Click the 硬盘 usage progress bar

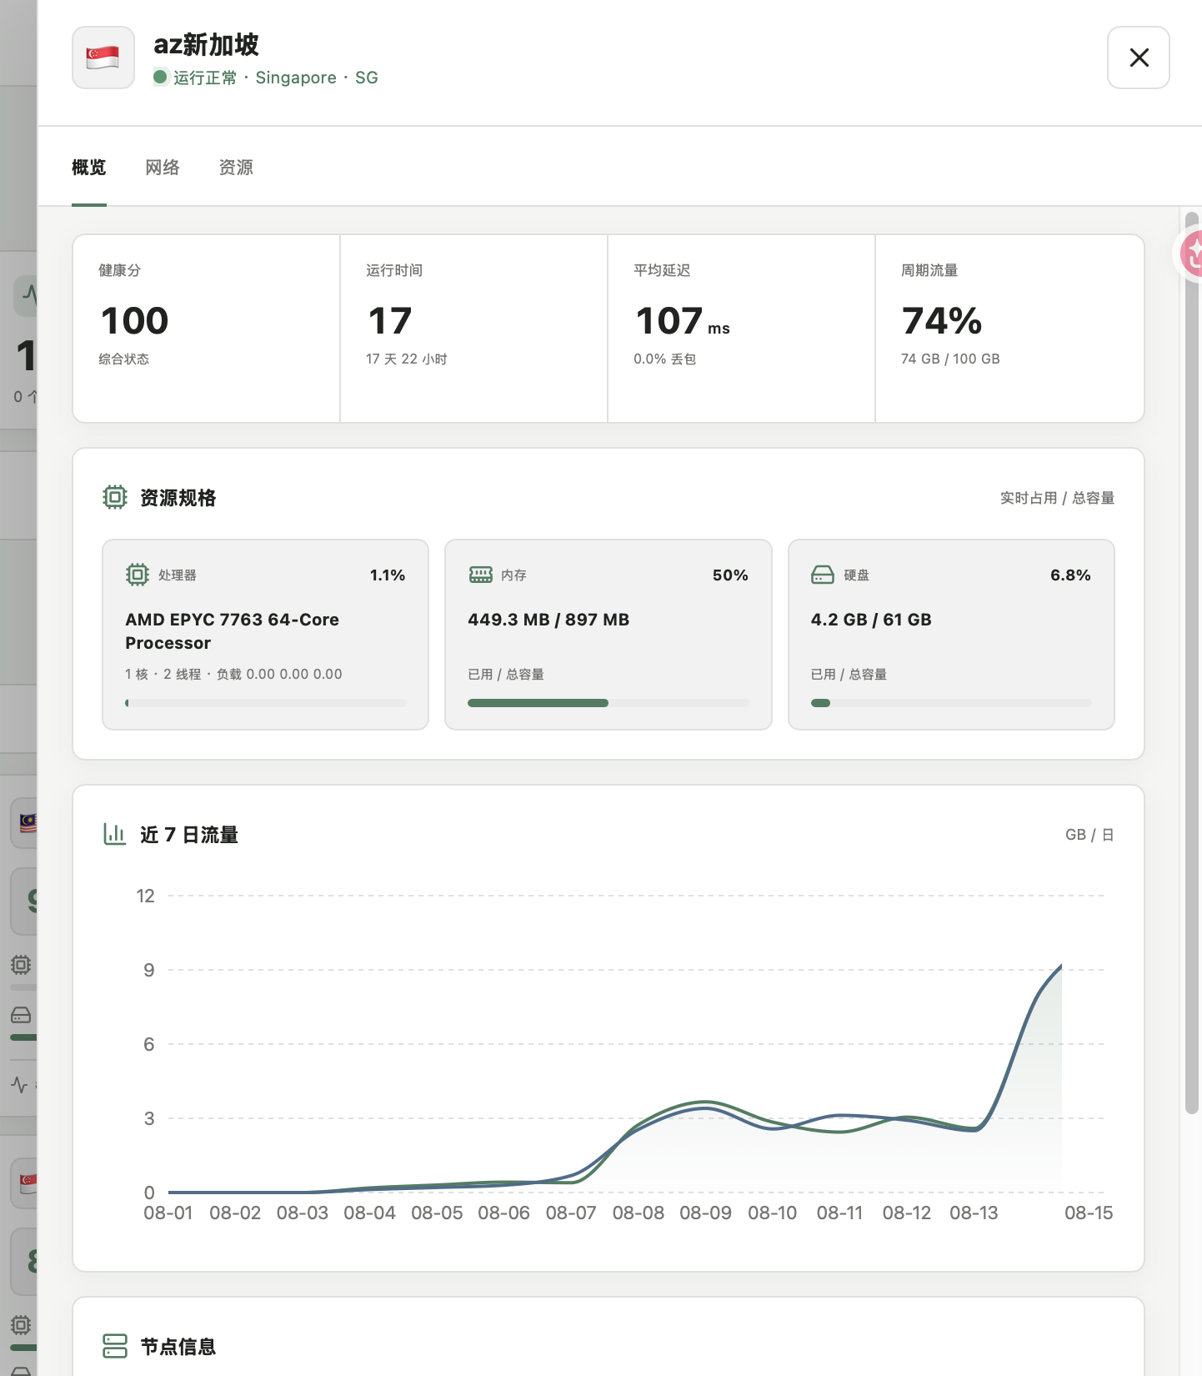[951, 703]
